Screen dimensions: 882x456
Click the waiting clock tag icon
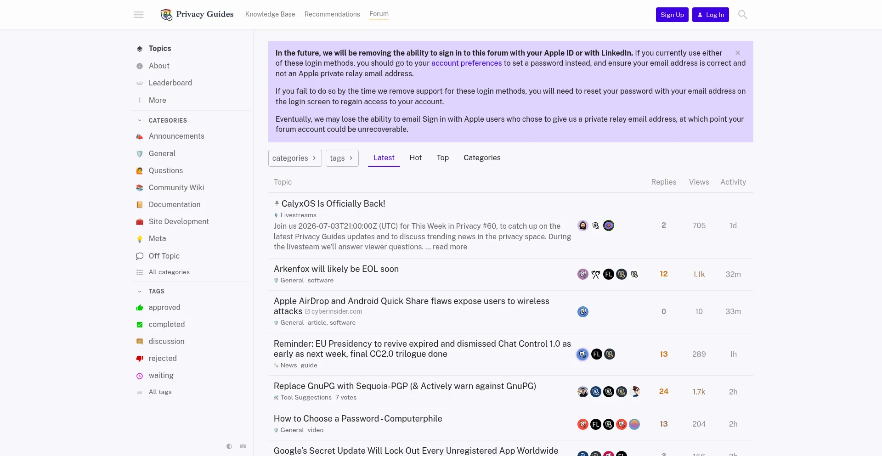140,376
